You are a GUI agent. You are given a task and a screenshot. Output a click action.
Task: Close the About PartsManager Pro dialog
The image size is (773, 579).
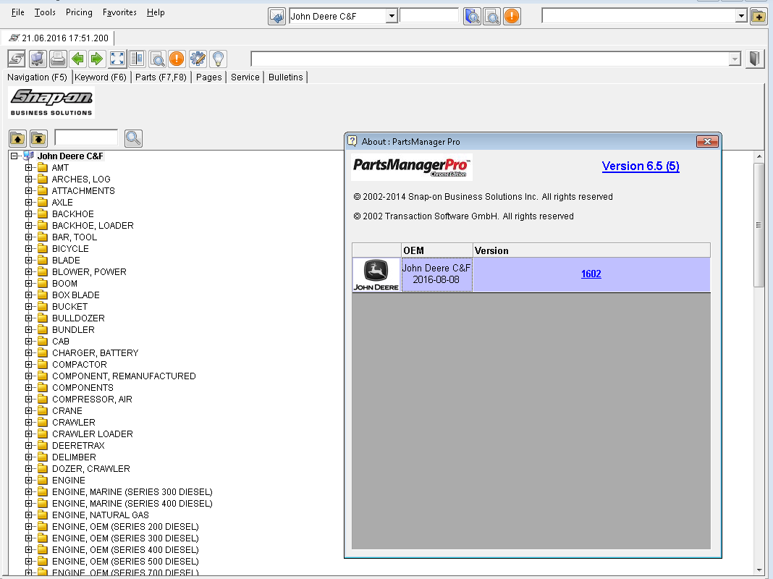[707, 141]
